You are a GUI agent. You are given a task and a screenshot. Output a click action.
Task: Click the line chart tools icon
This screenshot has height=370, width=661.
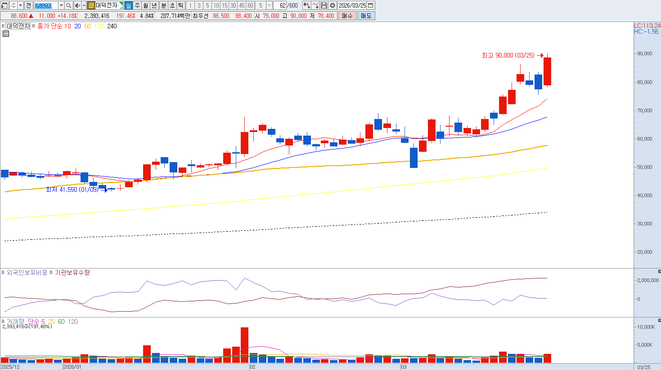(315, 5)
